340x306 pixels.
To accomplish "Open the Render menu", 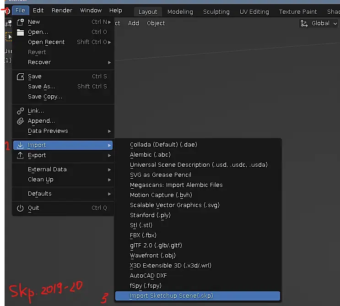I will 62,11.
